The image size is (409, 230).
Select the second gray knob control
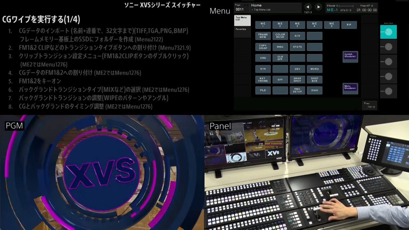[x=388, y=47]
